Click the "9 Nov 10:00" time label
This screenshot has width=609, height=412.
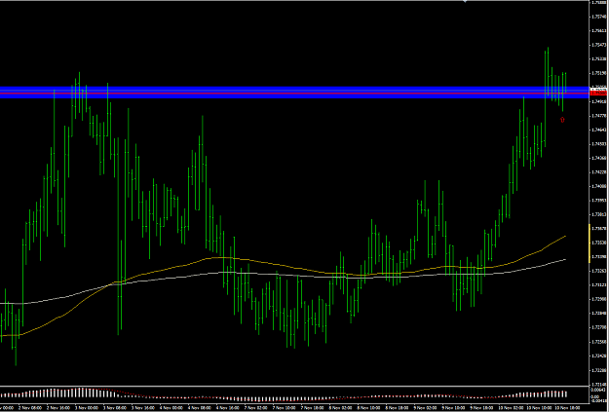tap(453, 408)
